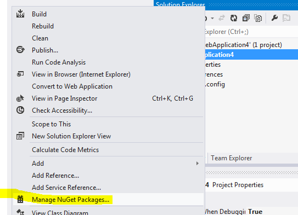Select Clean menu entry

108,38
